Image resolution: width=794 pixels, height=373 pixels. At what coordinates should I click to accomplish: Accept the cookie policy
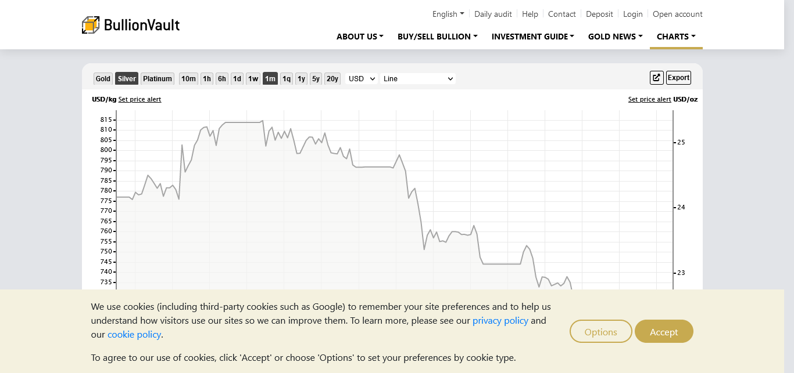(664, 332)
